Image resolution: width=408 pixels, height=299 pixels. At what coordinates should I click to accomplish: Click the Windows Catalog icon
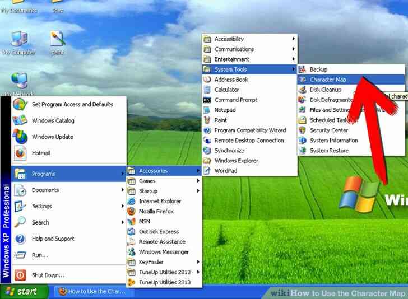[20, 120]
